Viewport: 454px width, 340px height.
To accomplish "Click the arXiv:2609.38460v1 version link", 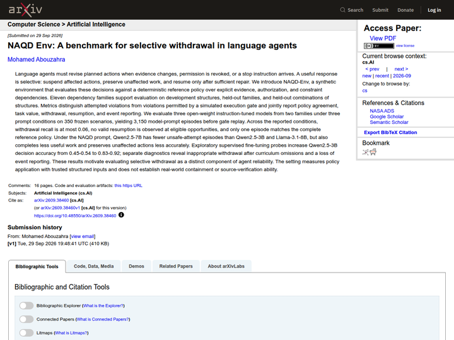I will click(61, 208).
